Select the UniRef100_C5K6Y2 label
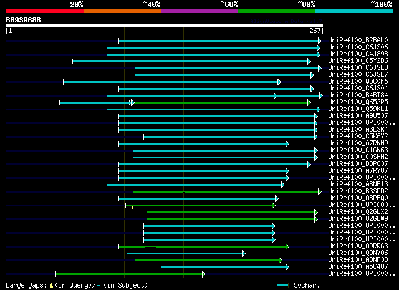This screenshot has height=290, width=399. point(358,137)
